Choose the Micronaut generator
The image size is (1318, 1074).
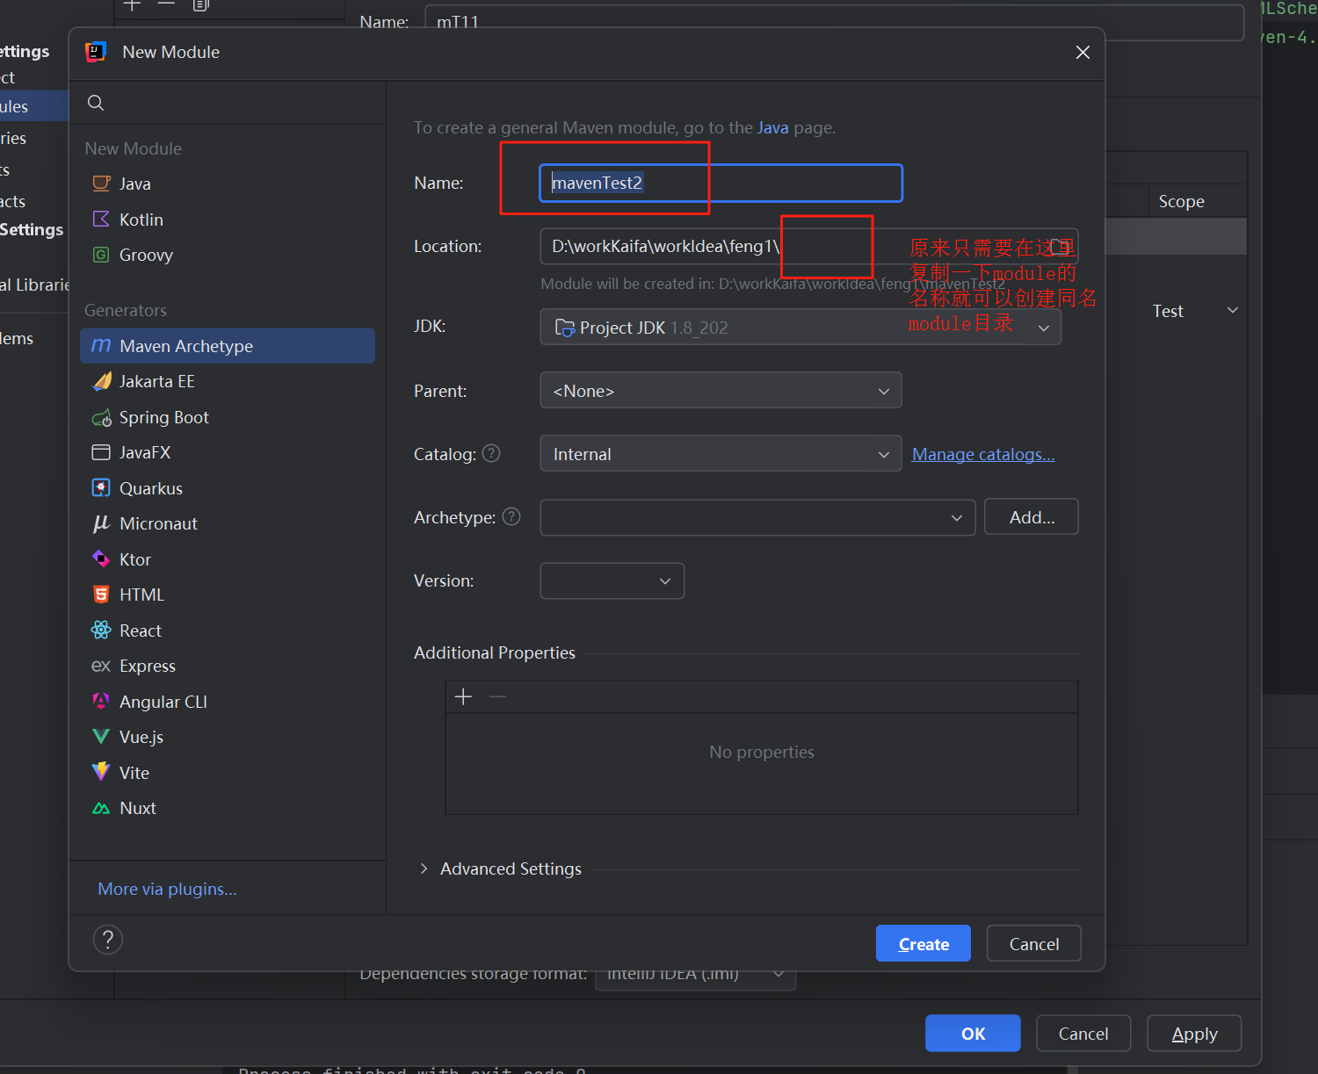click(x=228, y=523)
